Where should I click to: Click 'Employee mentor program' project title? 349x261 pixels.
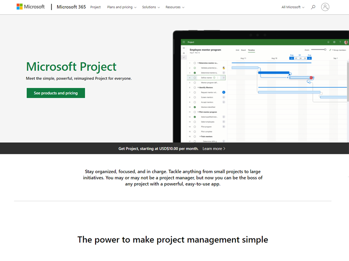tap(205, 50)
